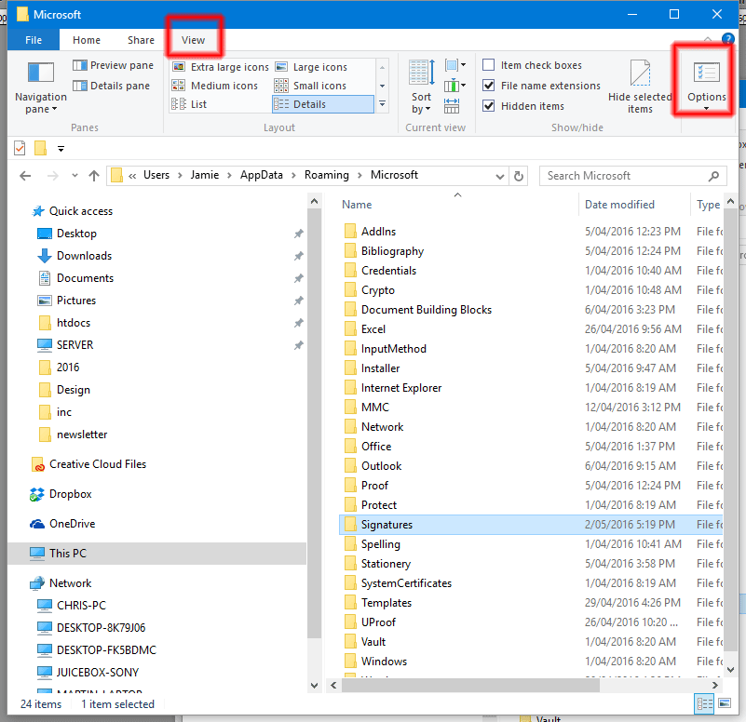Image resolution: width=746 pixels, height=722 pixels.
Task: Toggle the Preview pane button
Action: [x=114, y=65]
